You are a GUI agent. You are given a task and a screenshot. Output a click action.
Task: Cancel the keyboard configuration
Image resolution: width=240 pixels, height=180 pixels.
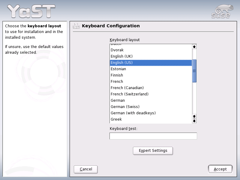pyautogui.click(x=85, y=169)
